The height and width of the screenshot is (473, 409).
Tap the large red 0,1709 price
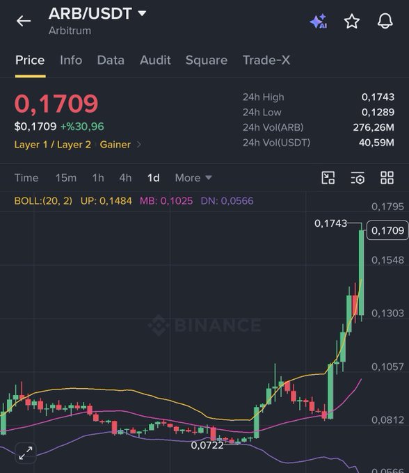click(56, 104)
